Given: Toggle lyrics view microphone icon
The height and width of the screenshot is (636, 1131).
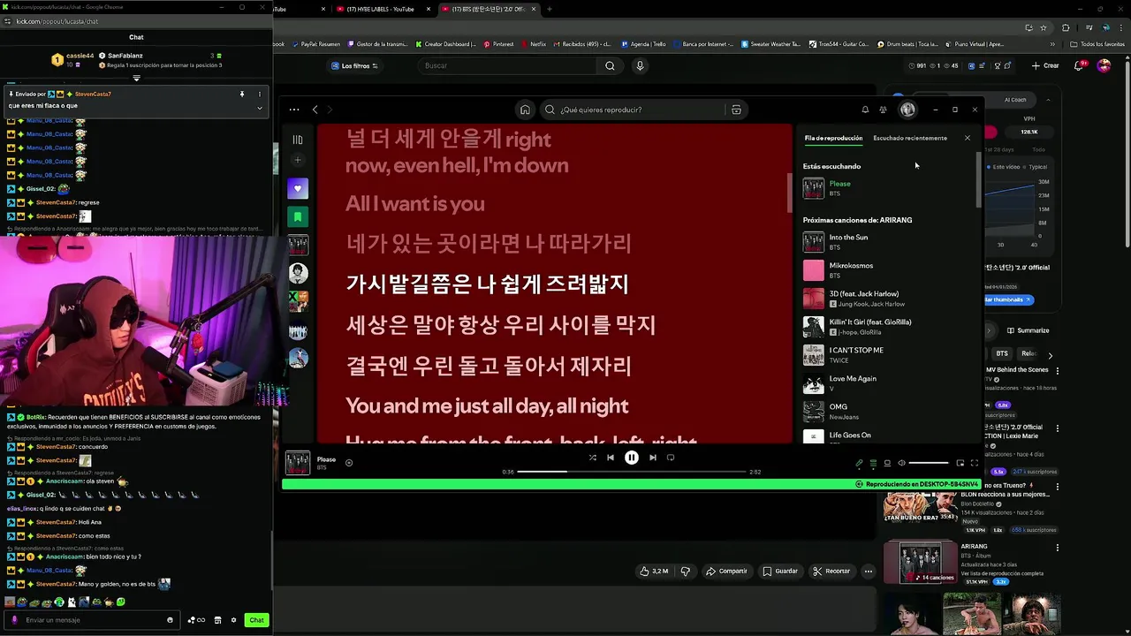Looking at the screenshot, I should coord(859,463).
